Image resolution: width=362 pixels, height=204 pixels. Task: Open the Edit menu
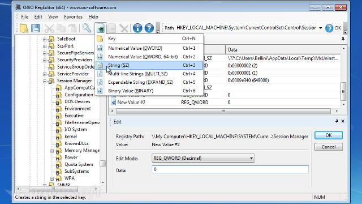pyautogui.click(x=38, y=17)
